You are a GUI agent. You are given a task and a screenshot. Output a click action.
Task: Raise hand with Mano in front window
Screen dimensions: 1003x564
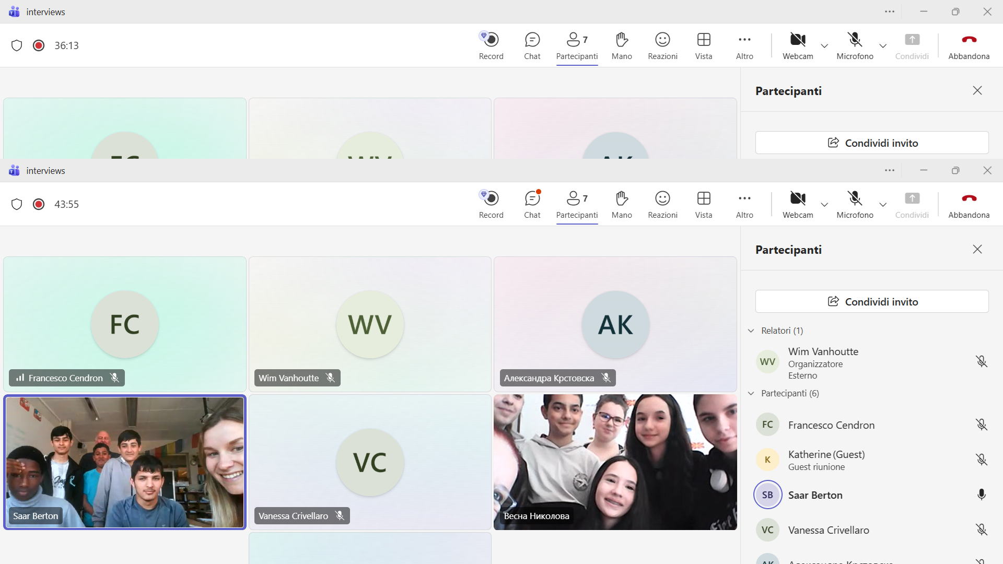(x=622, y=205)
